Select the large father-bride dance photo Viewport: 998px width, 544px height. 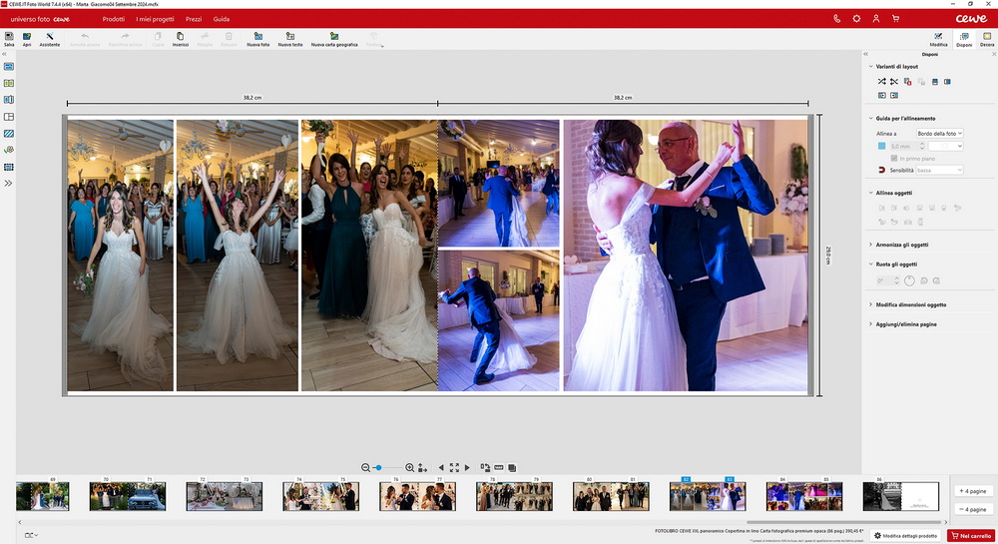686,256
